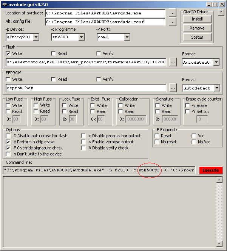Check Signature Write
Viewport: 227px width, 251px height.
click(x=158, y=105)
